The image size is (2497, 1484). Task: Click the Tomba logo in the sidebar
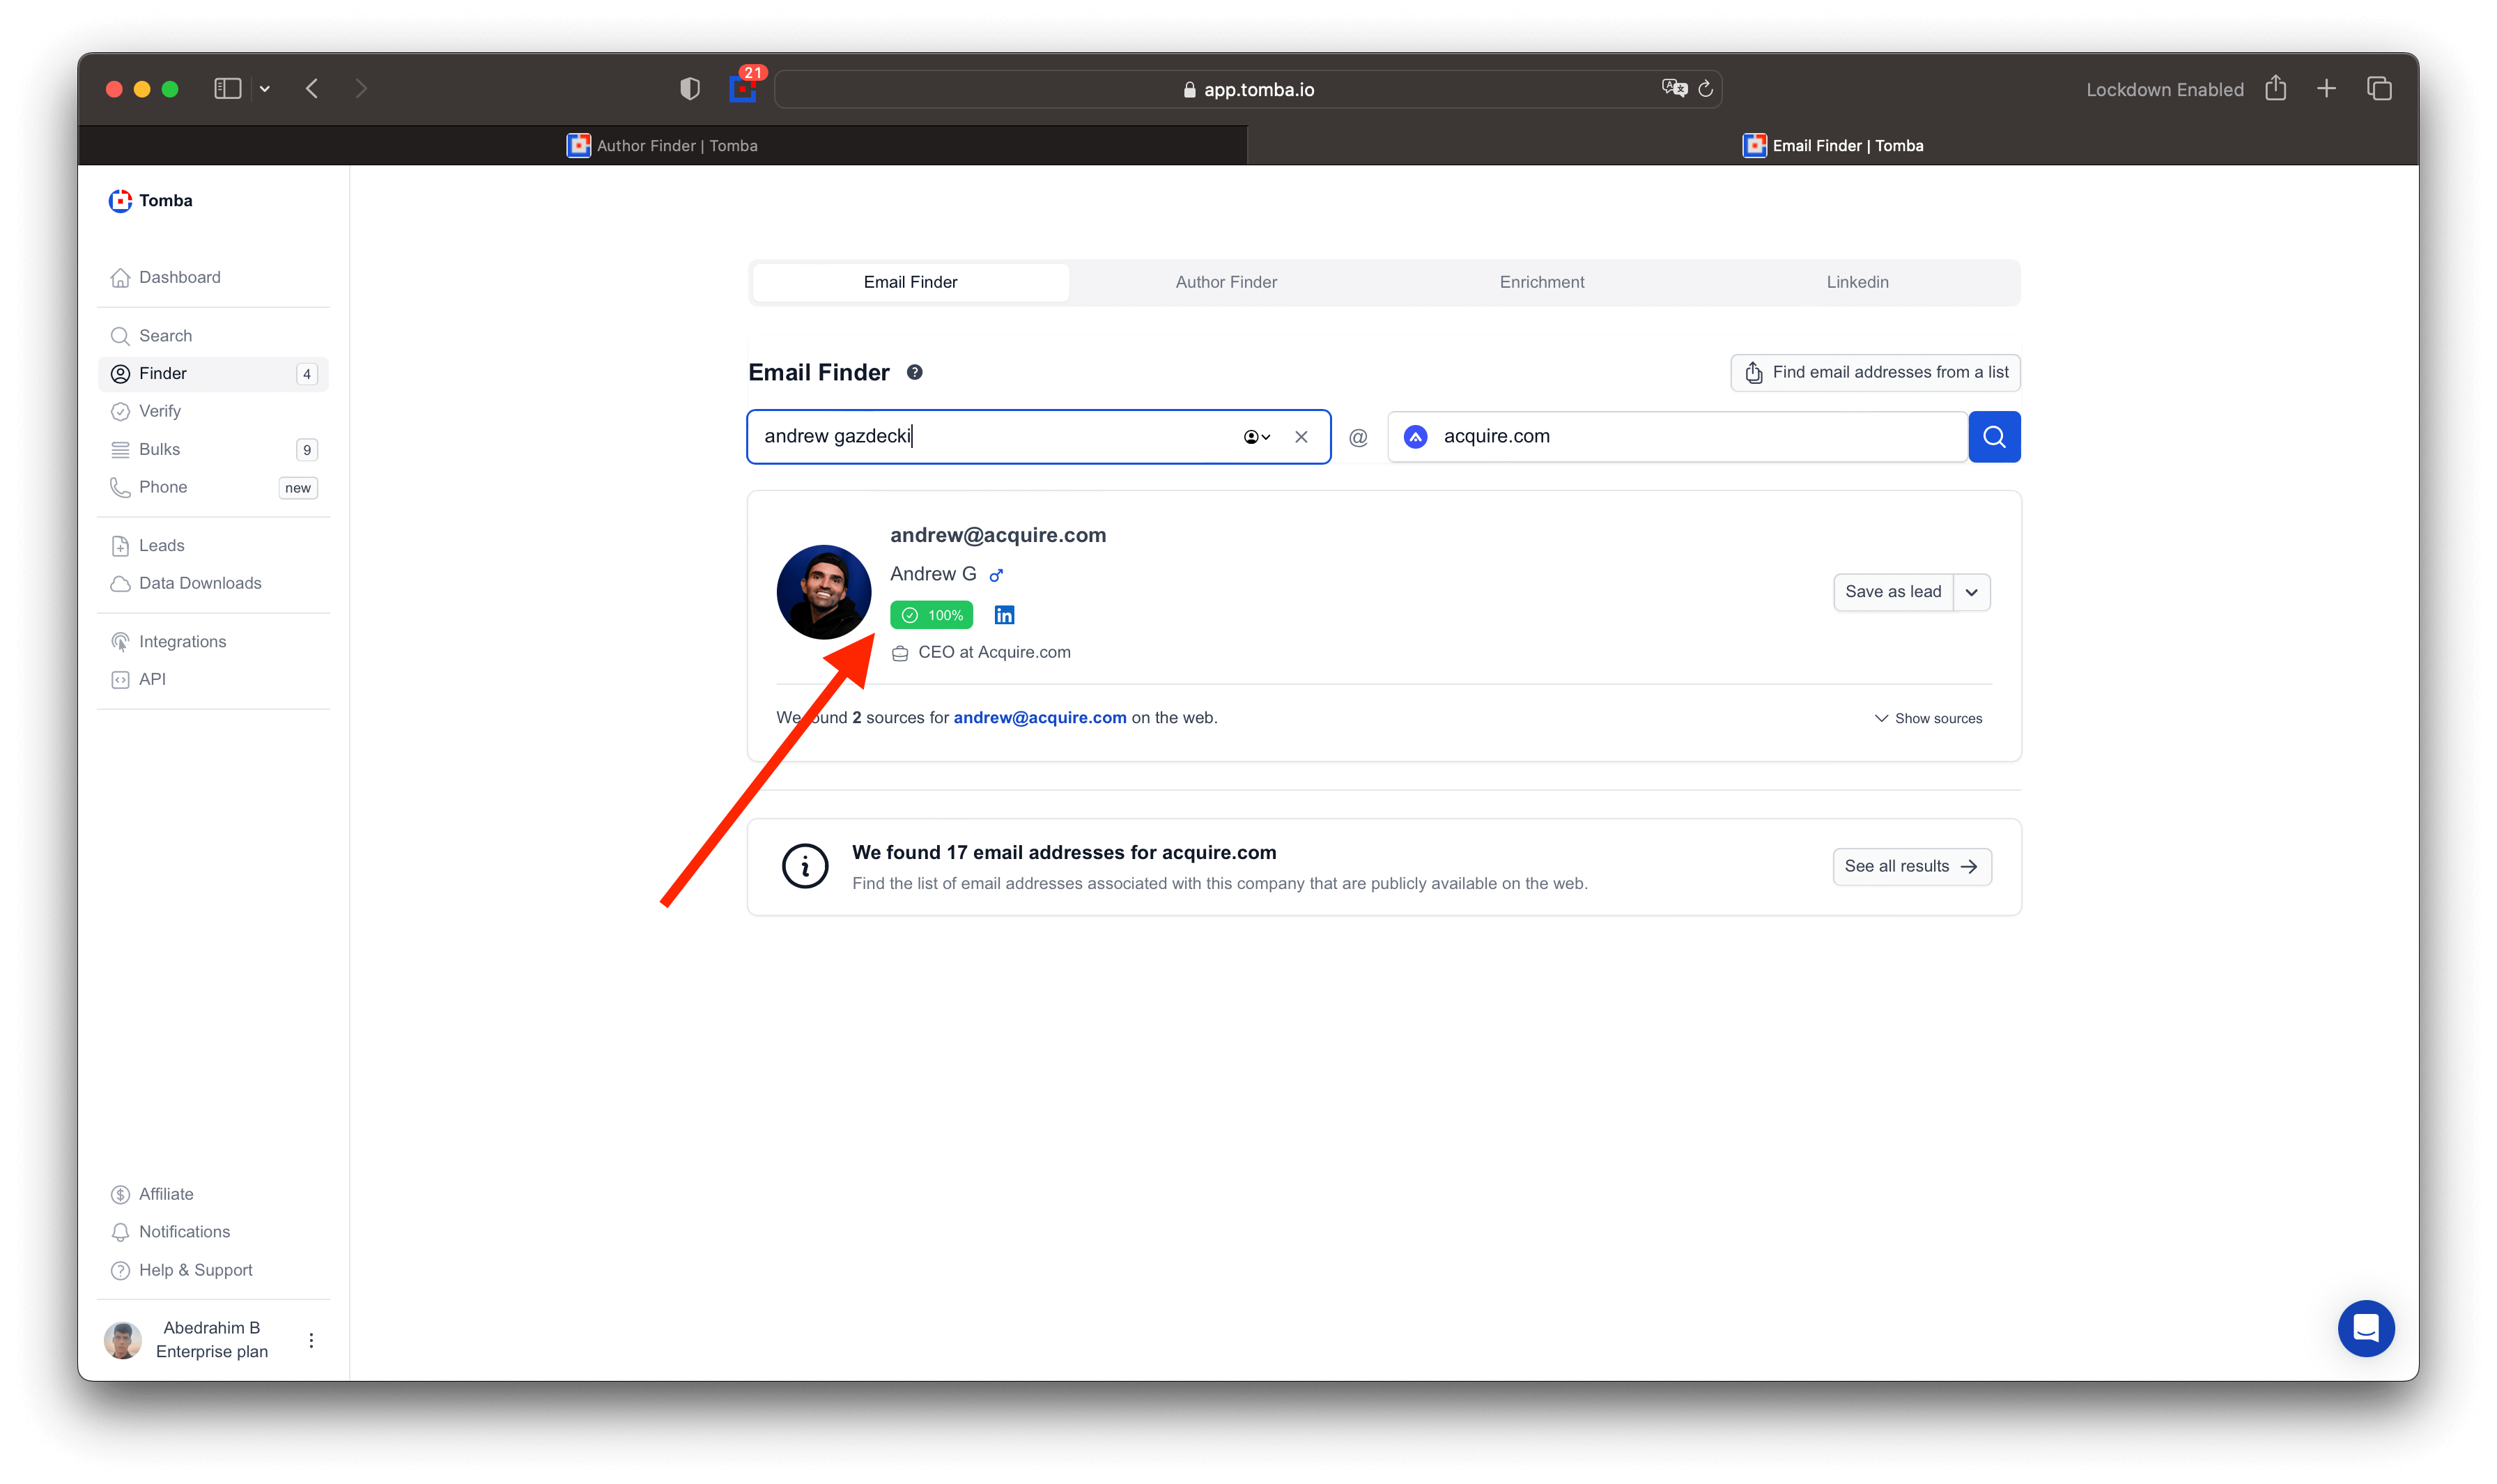point(150,200)
